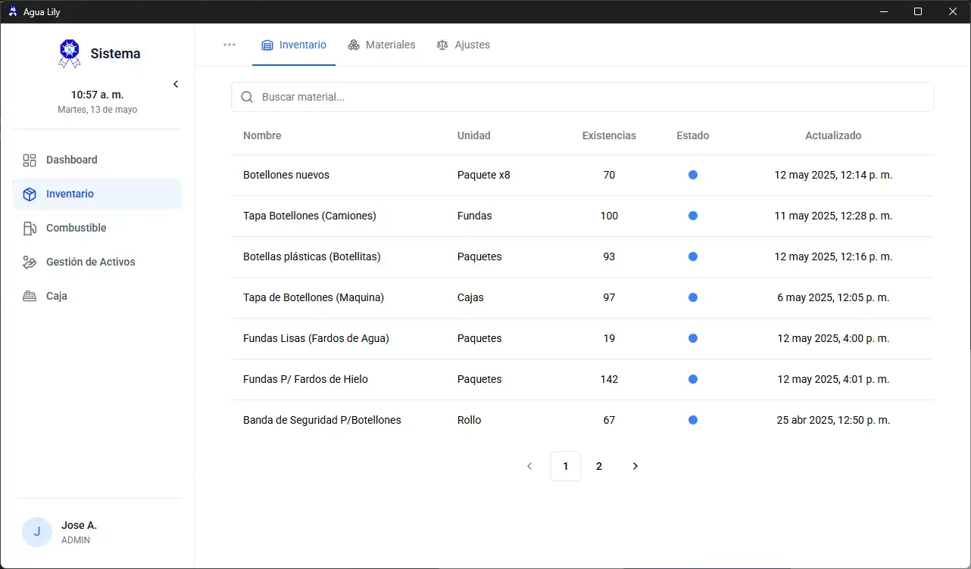Focus the Buscar material search field
This screenshot has width=971, height=569.
click(x=591, y=97)
